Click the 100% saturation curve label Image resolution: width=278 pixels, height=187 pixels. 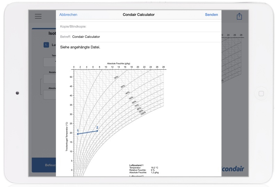coord(143,113)
